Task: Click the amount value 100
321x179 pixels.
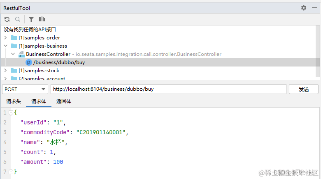Action: click(x=58, y=162)
